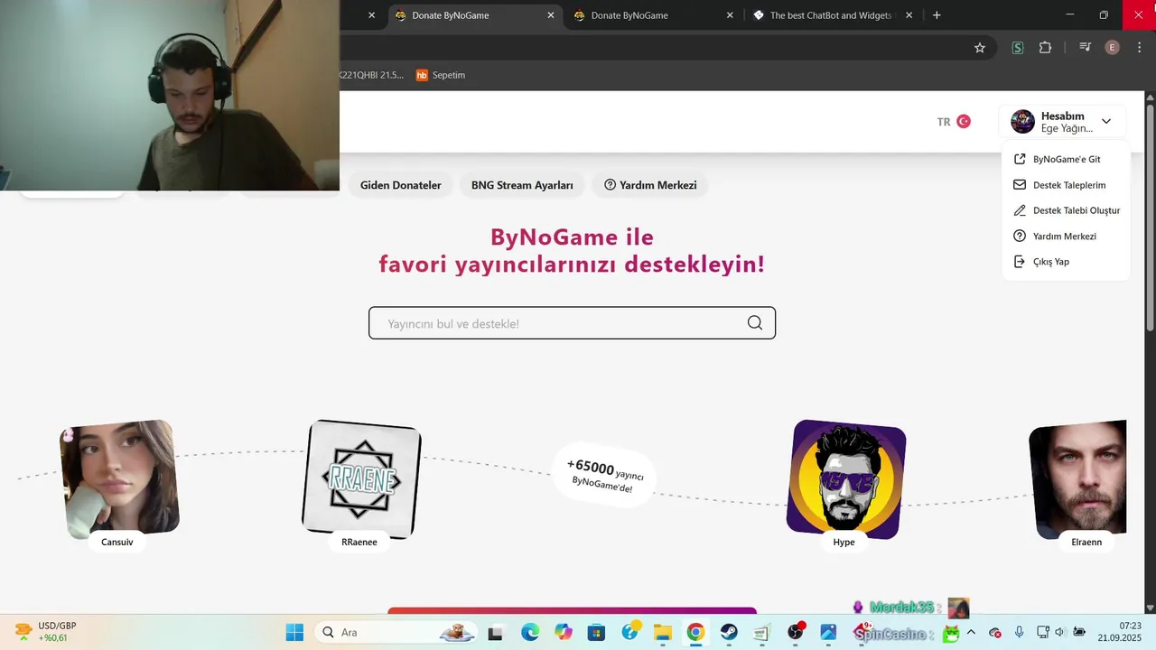Show hidden system tray icons
The height and width of the screenshot is (650, 1156).
[x=971, y=632]
